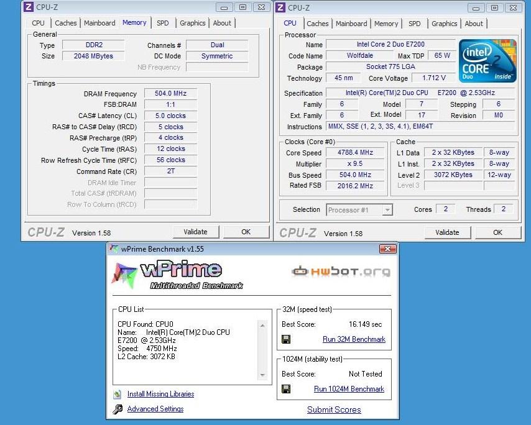Click the wPrime colorful logo graphic
The width and height of the screenshot is (531, 425).
click(126, 275)
